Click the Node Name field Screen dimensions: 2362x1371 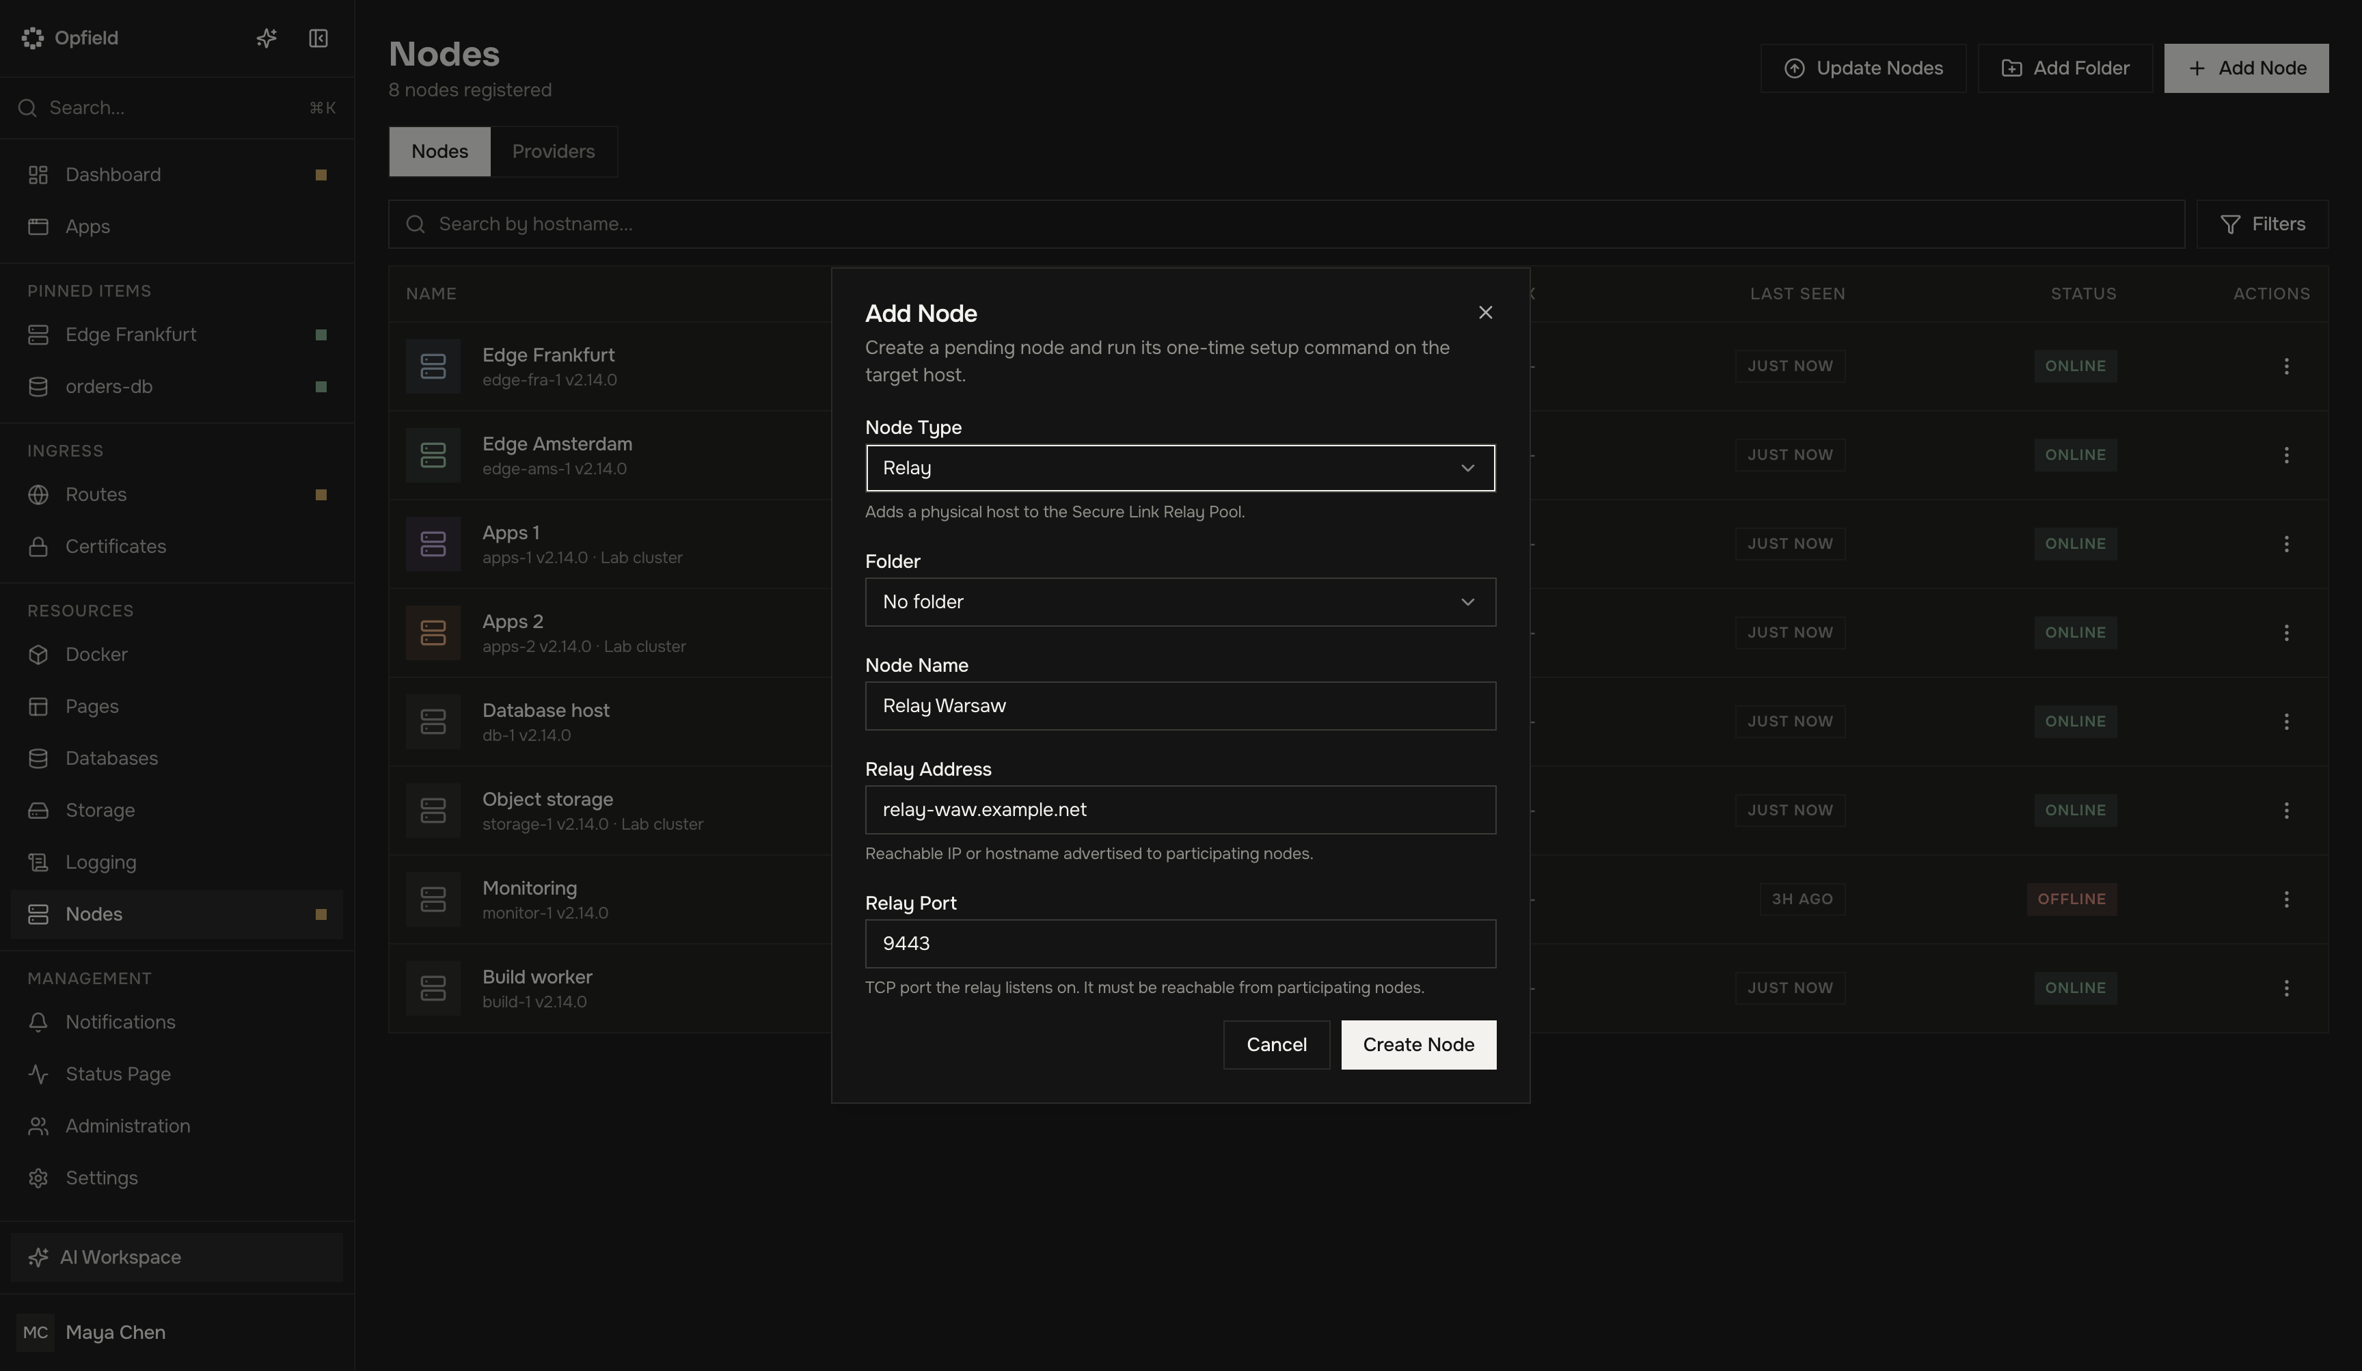1180,707
